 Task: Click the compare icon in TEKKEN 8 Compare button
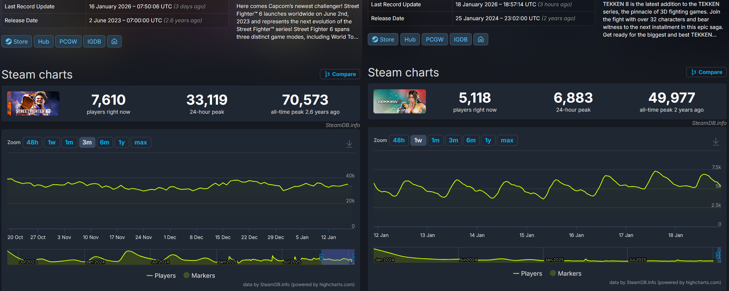point(694,72)
